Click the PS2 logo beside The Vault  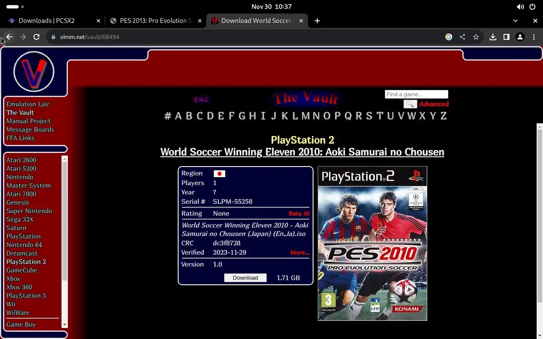(x=202, y=99)
